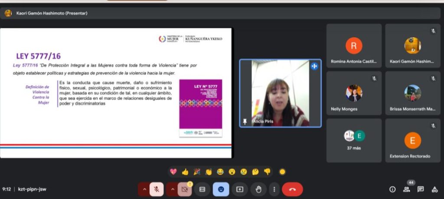The height and width of the screenshot is (199, 444).
Task: Send the heart emoji reaction
Action: pyautogui.click(x=173, y=172)
